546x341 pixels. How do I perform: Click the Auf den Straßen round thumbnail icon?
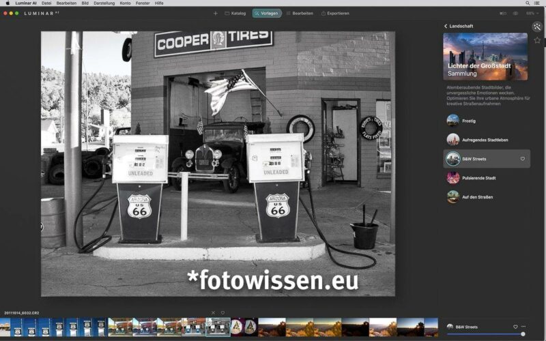coord(453,197)
